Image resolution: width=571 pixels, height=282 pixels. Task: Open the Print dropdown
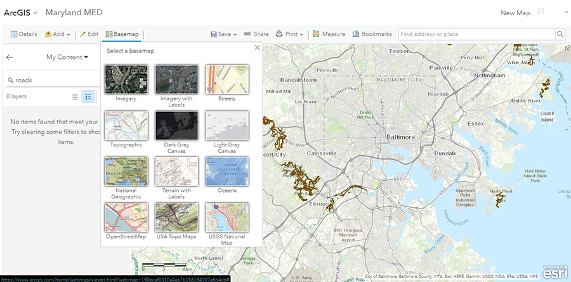coord(289,34)
